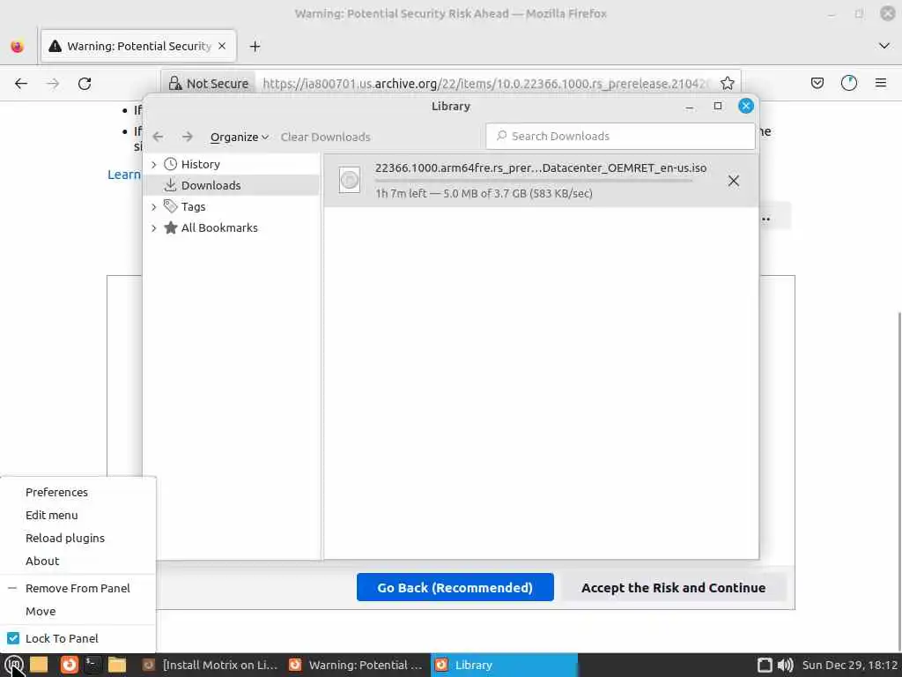This screenshot has height=677, width=902.
Task: Click the clock showing Sun Dec 29
Action: click(x=850, y=665)
